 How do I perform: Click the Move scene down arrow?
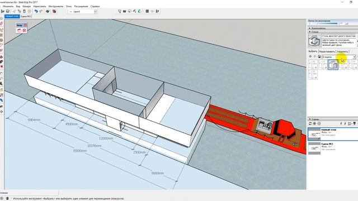345,123
